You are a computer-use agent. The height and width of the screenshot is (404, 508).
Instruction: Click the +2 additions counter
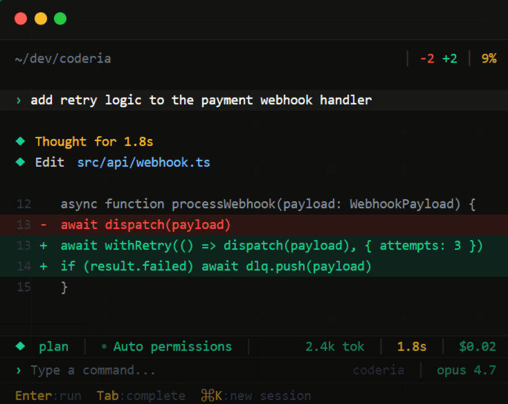click(x=450, y=59)
